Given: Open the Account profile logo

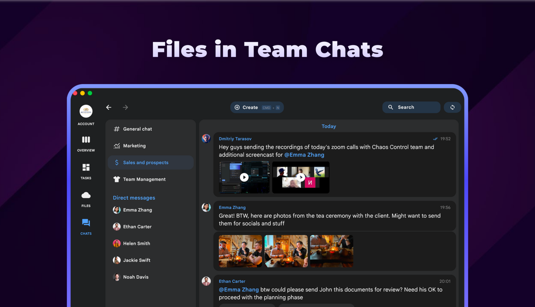Looking at the screenshot, I should (x=86, y=111).
